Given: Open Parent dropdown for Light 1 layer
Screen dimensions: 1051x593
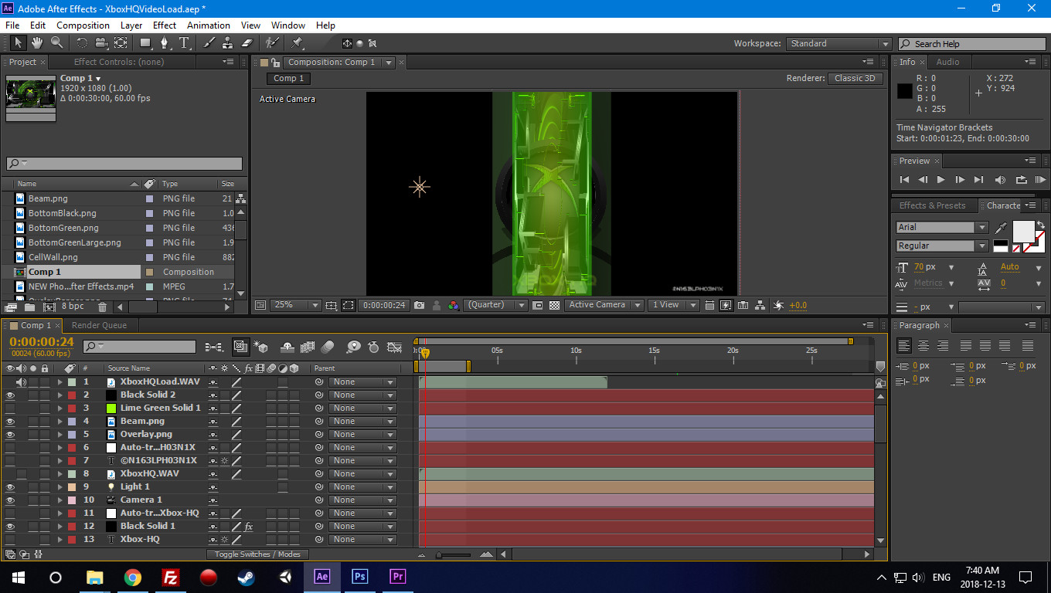Looking at the screenshot, I should pyautogui.click(x=362, y=486).
